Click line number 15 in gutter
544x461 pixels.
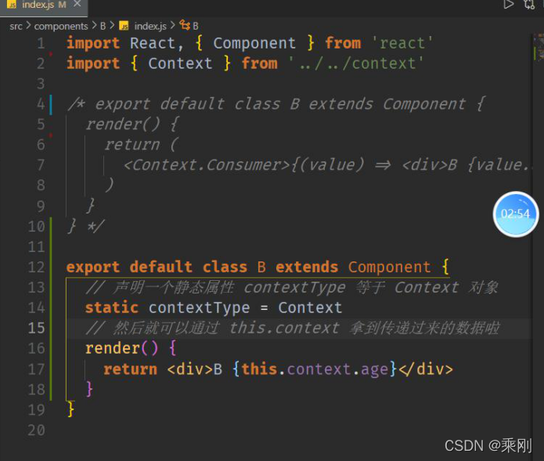point(37,329)
